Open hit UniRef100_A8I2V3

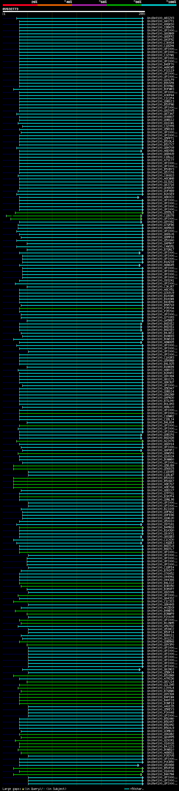pos(161,18)
